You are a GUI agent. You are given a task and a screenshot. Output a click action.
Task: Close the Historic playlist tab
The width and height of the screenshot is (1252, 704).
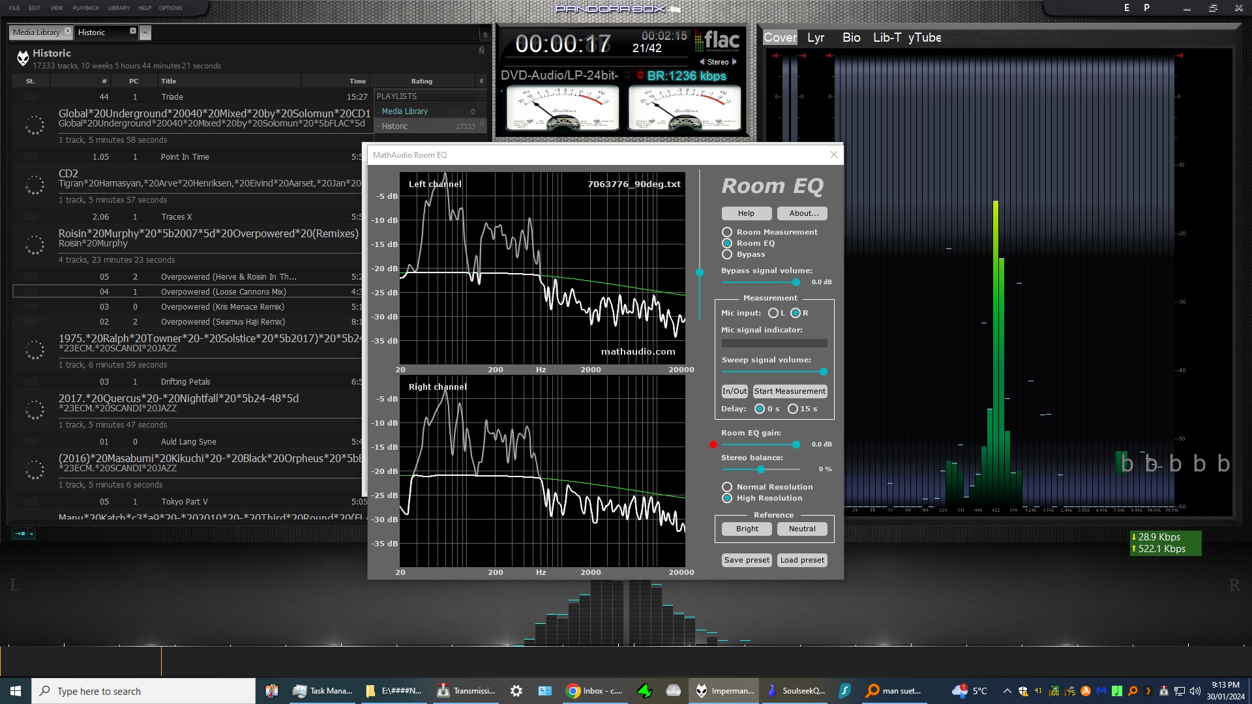pyautogui.click(x=133, y=31)
